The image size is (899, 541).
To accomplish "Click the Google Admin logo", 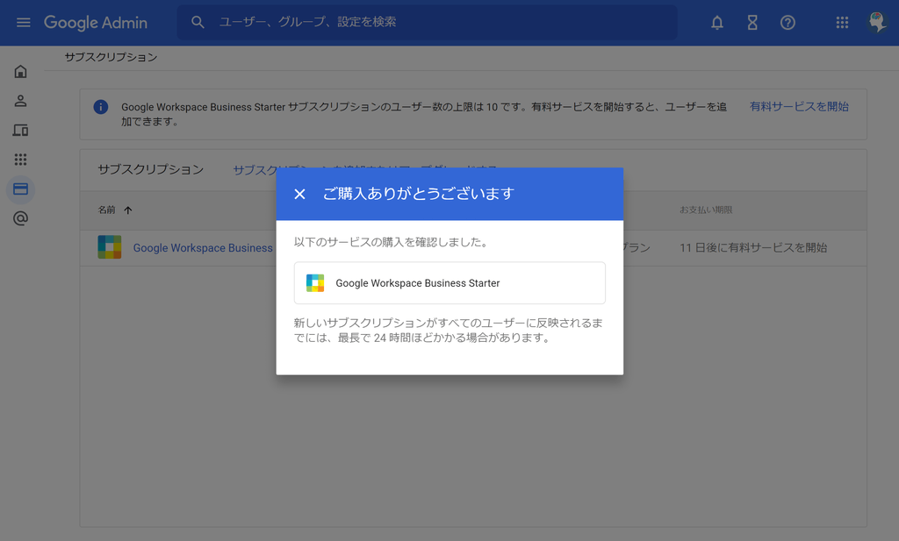I will point(96,22).
